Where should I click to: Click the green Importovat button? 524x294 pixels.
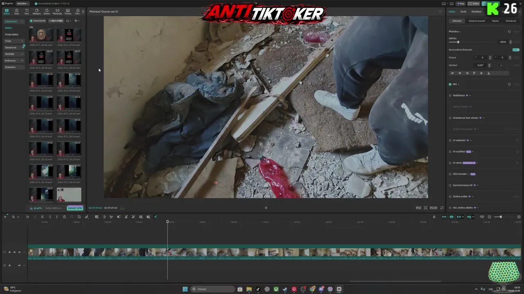pyautogui.click(x=38, y=21)
